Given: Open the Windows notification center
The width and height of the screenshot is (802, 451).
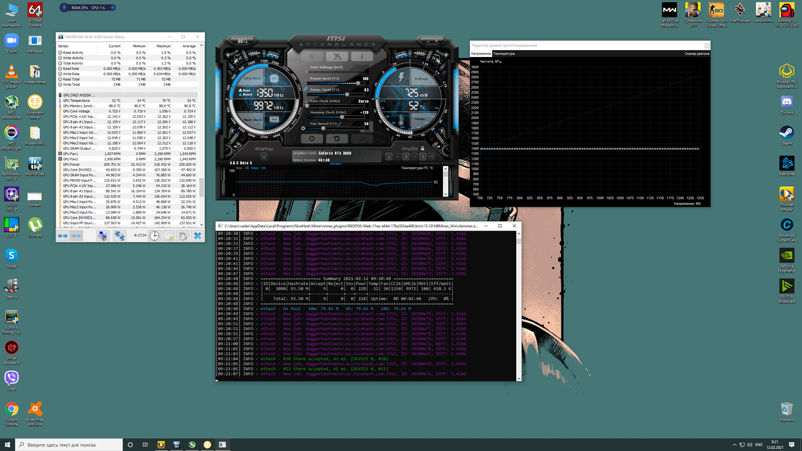Looking at the screenshot, I should point(792,444).
